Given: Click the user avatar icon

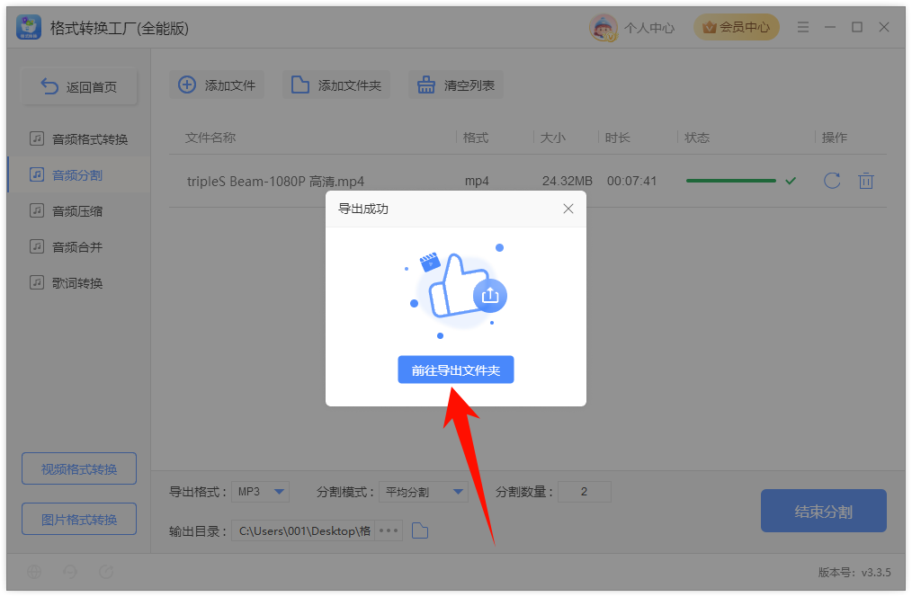Looking at the screenshot, I should 604,27.
